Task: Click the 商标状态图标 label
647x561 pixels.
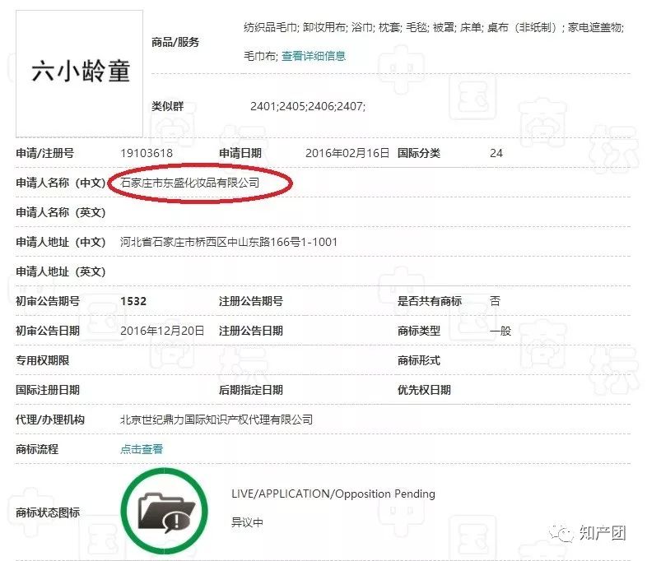Action: [x=48, y=512]
